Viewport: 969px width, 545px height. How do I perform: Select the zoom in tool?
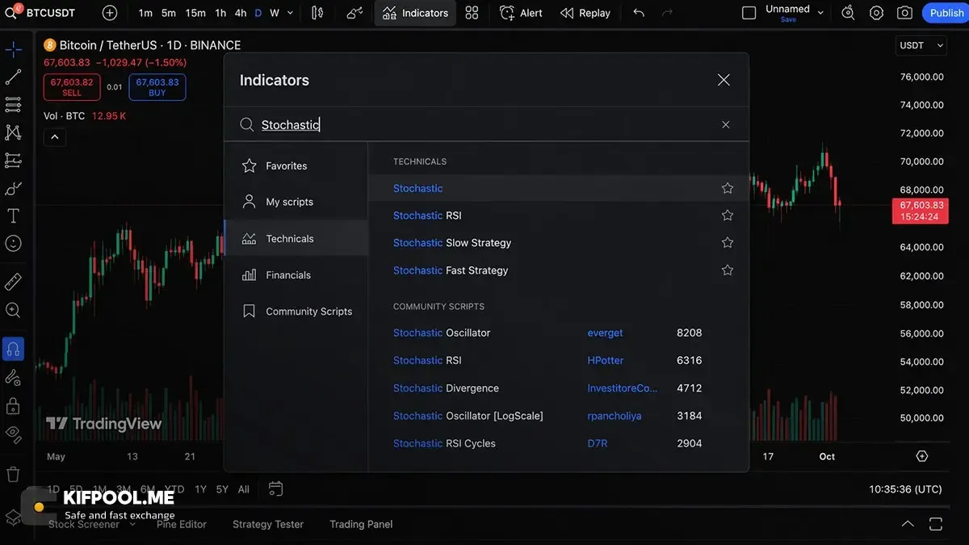(13, 310)
